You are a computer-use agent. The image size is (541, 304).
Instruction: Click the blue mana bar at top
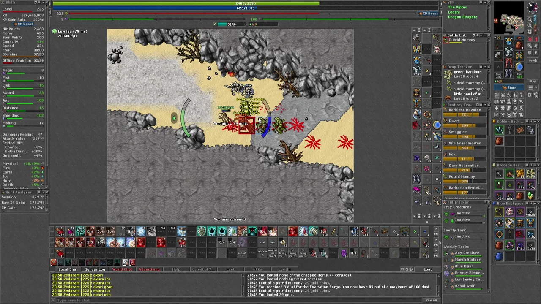245,8
